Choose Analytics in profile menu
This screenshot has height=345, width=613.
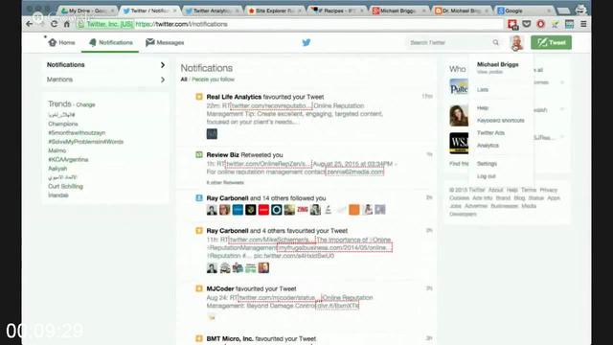click(x=488, y=145)
